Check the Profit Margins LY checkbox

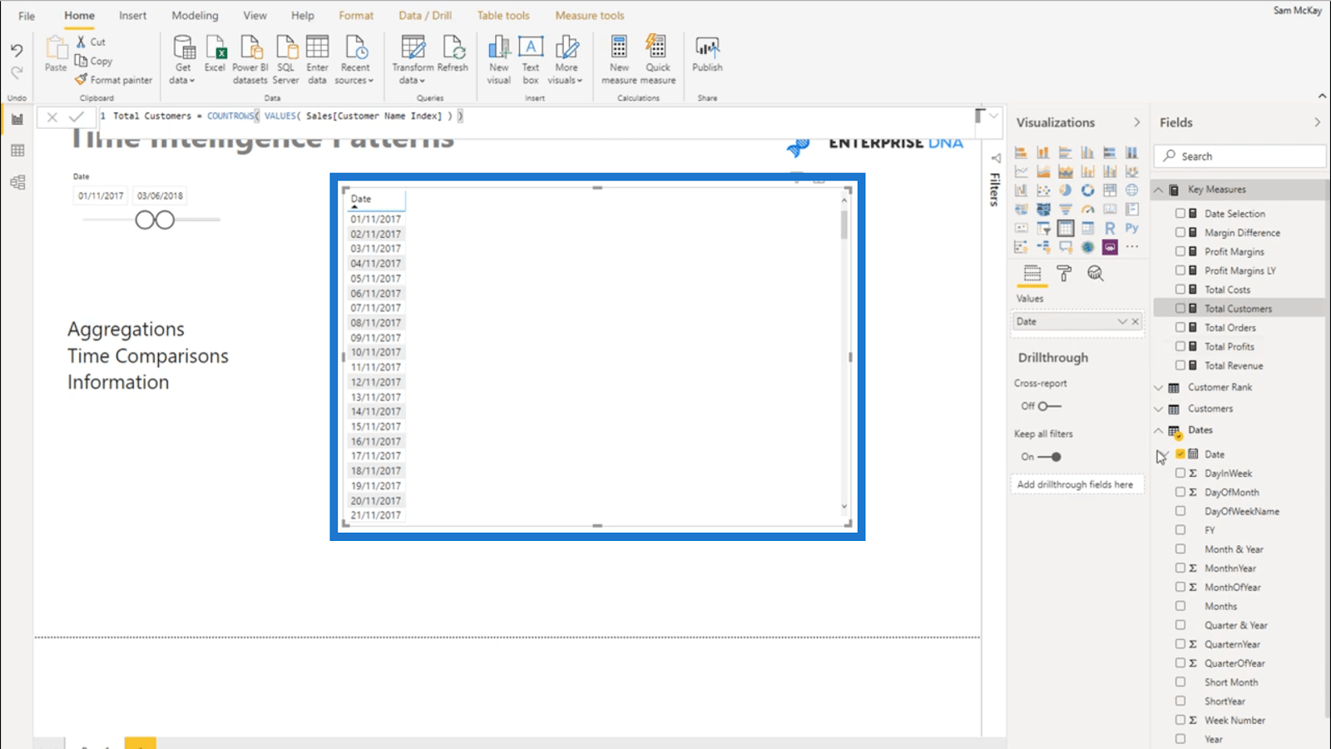click(x=1180, y=270)
